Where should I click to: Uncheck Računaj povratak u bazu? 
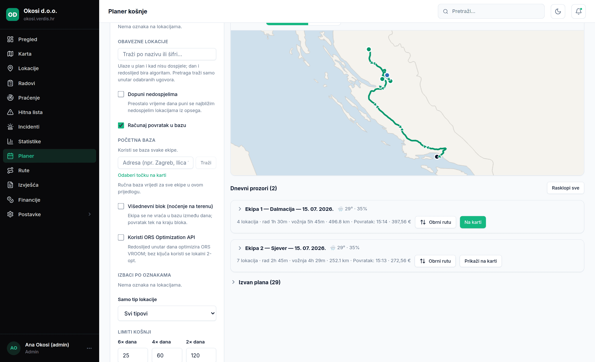pyautogui.click(x=121, y=125)
